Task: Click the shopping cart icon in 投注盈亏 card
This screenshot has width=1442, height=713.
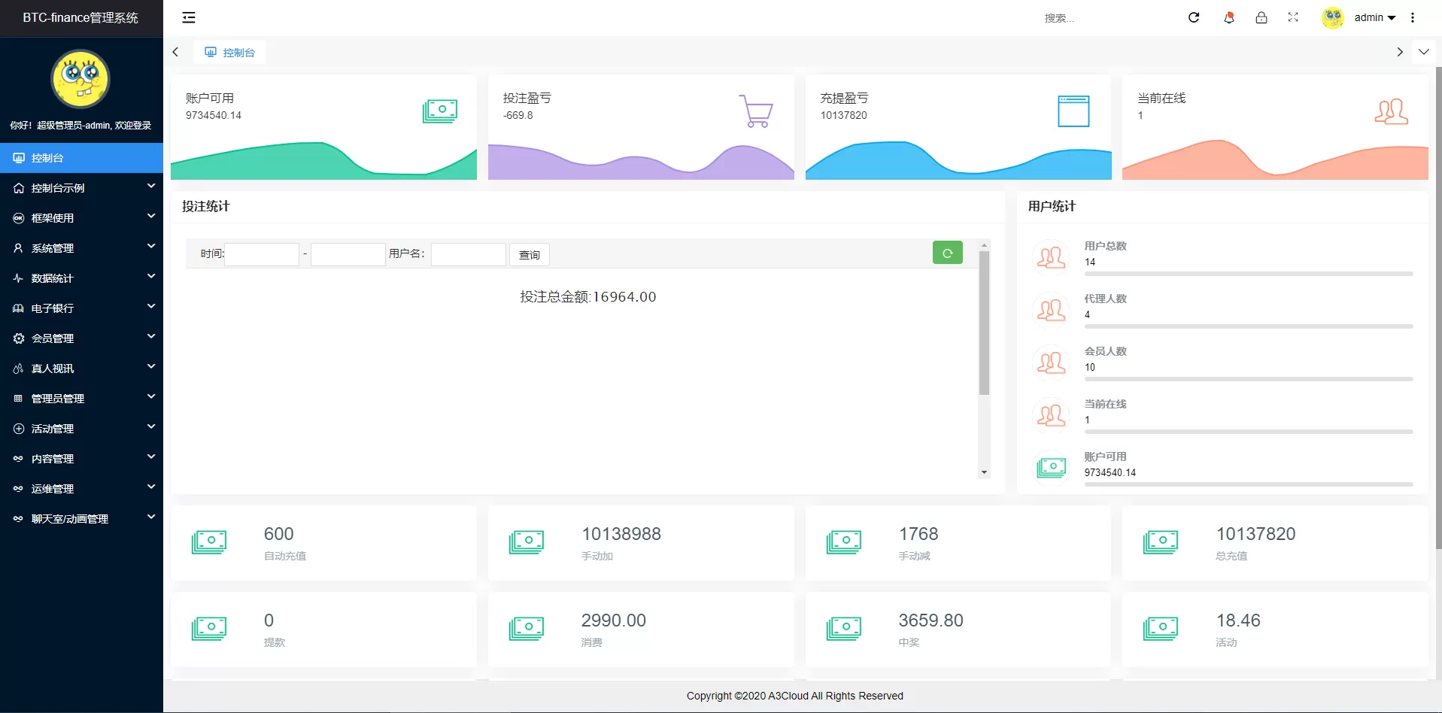Action: pos(755,111)
